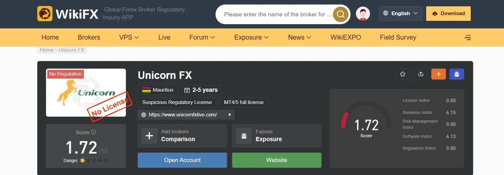Expand the News menu
504x175 pixels.
click(x=299, y=37)
